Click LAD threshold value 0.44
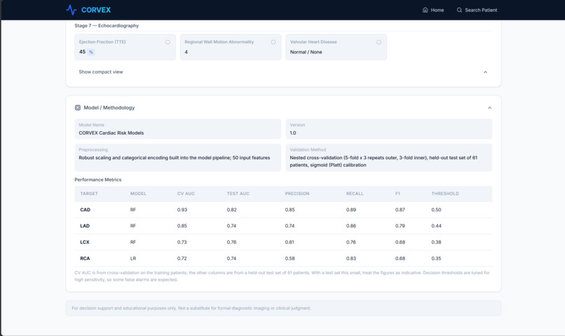The image size is (565, 336). point(436,226)
